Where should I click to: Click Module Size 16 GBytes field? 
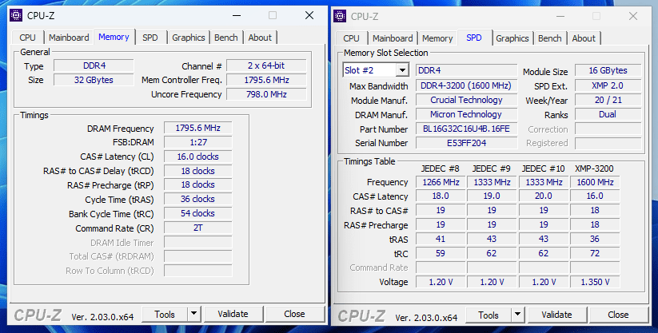pyautogui.click(x=608, y=70)
